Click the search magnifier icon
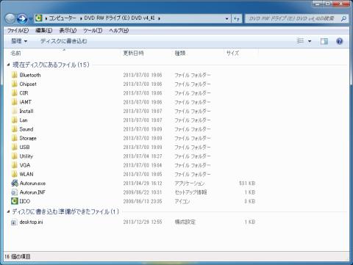This screenshot has width=353, height=265. (x=343, y=18)
